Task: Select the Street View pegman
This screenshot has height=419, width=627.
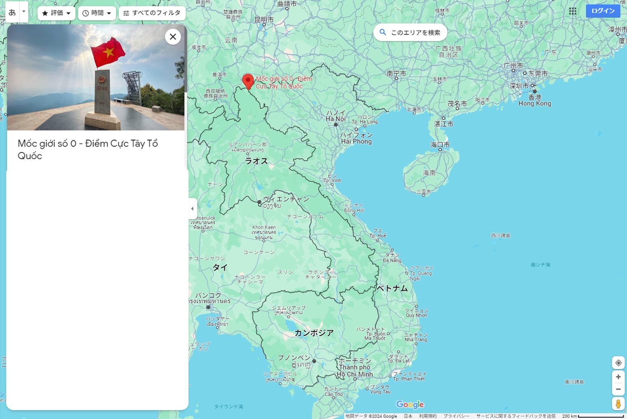Action: coord(618,404)
